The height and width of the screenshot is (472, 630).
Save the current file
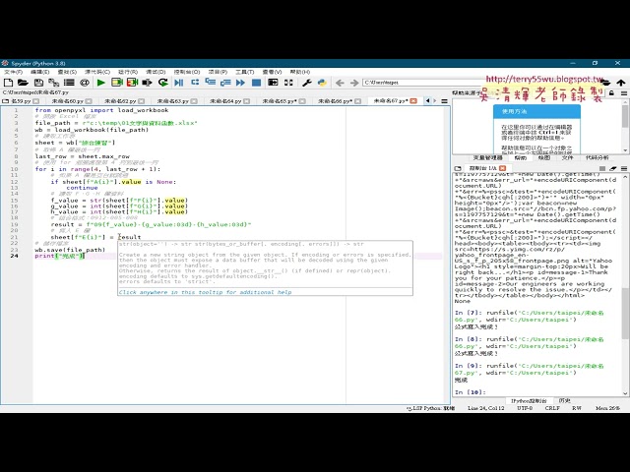point(38,83)
